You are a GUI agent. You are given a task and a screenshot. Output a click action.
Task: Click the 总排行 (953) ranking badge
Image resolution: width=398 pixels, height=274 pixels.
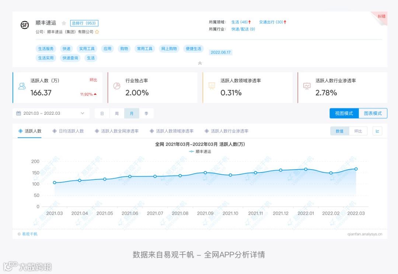pos(84,23)
